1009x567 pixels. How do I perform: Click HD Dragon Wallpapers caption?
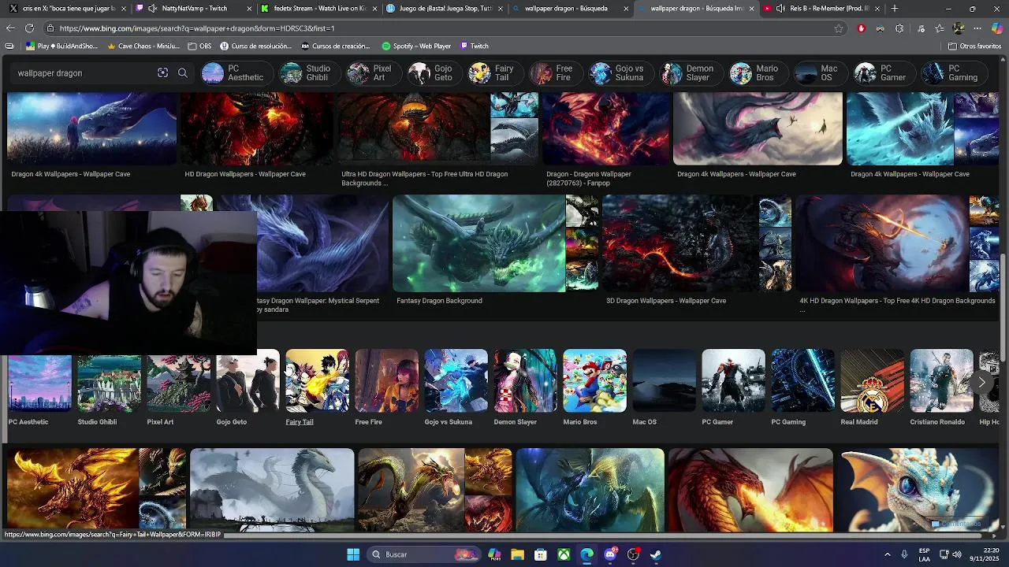[245, 174]
